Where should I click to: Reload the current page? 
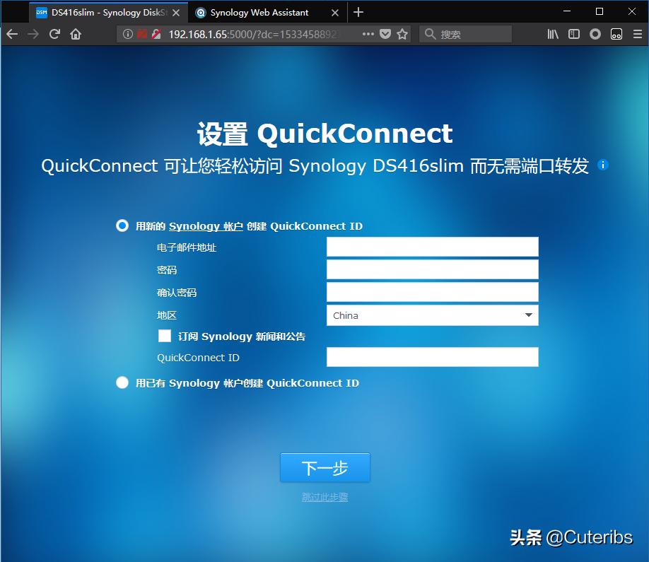pos(54,33)
